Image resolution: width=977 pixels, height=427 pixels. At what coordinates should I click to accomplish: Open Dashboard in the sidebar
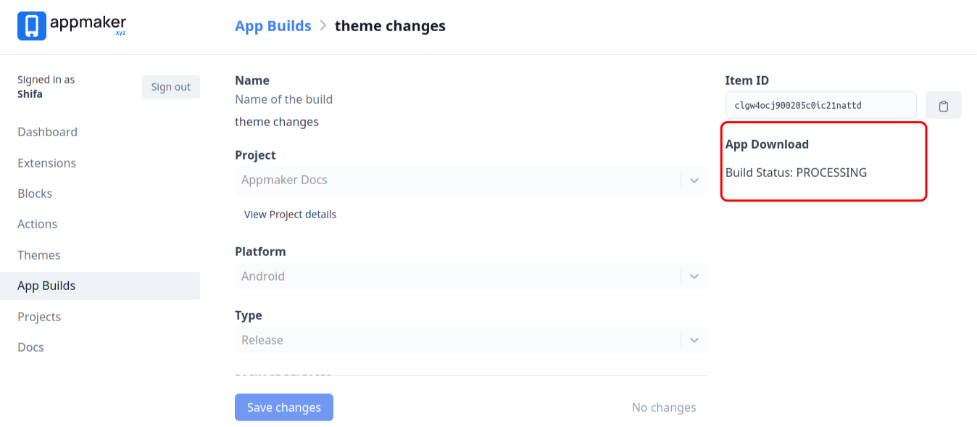(47, 132)
